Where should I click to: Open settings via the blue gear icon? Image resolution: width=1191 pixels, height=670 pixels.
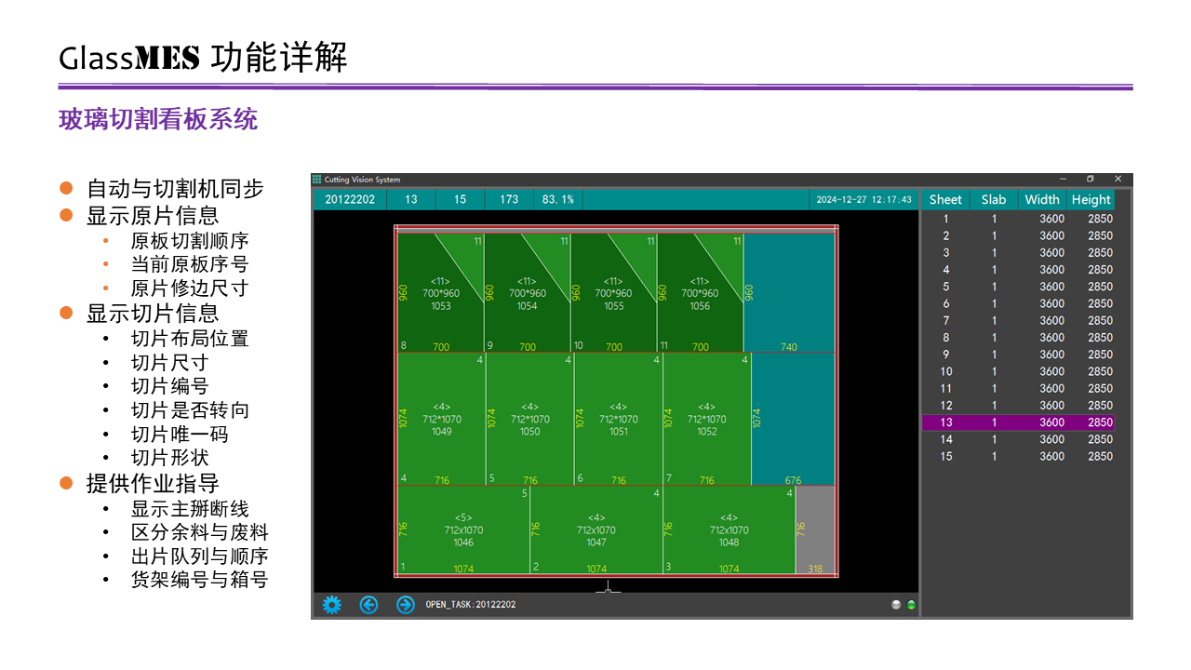tap(332, 605)
